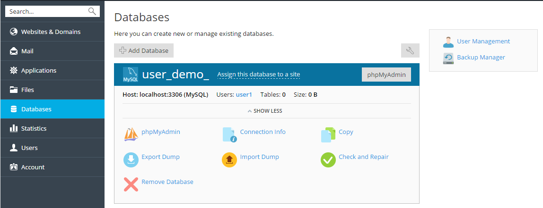Open the Connection Info icon

[x=229, y=134]
